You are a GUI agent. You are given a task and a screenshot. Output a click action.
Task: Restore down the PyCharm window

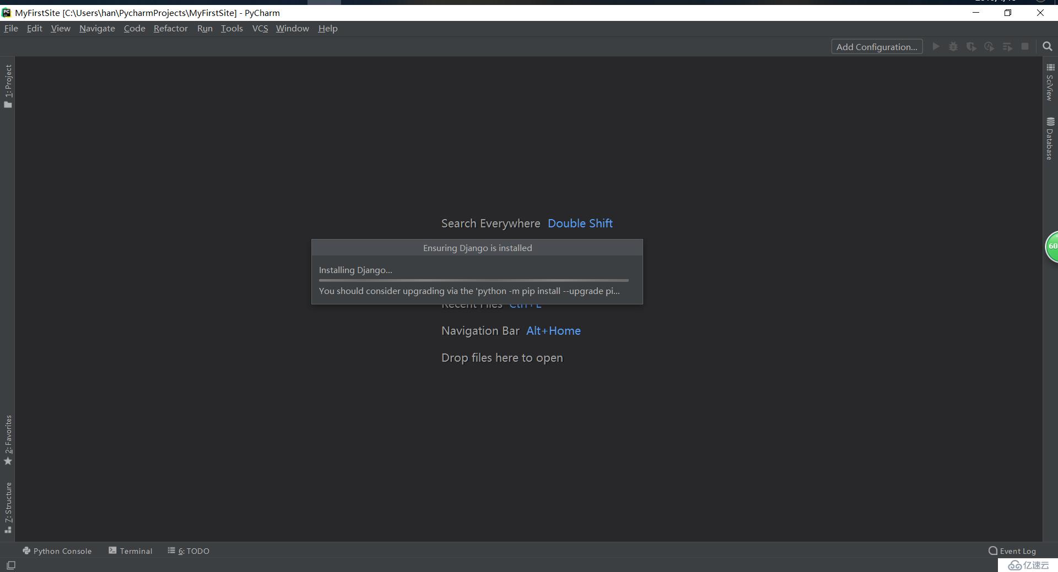click(x=1008, y=13)
